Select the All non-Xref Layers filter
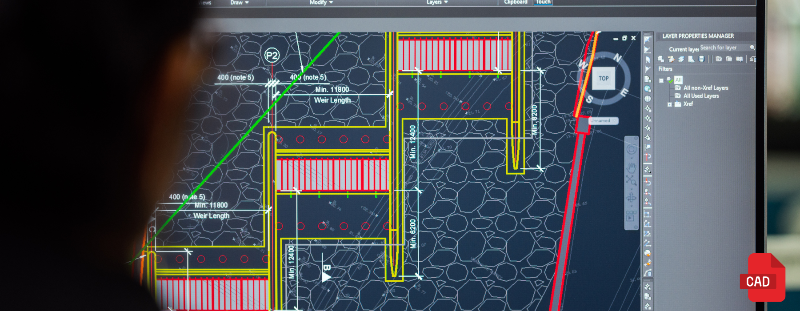 pyautogui.click(x=706, y=88)
